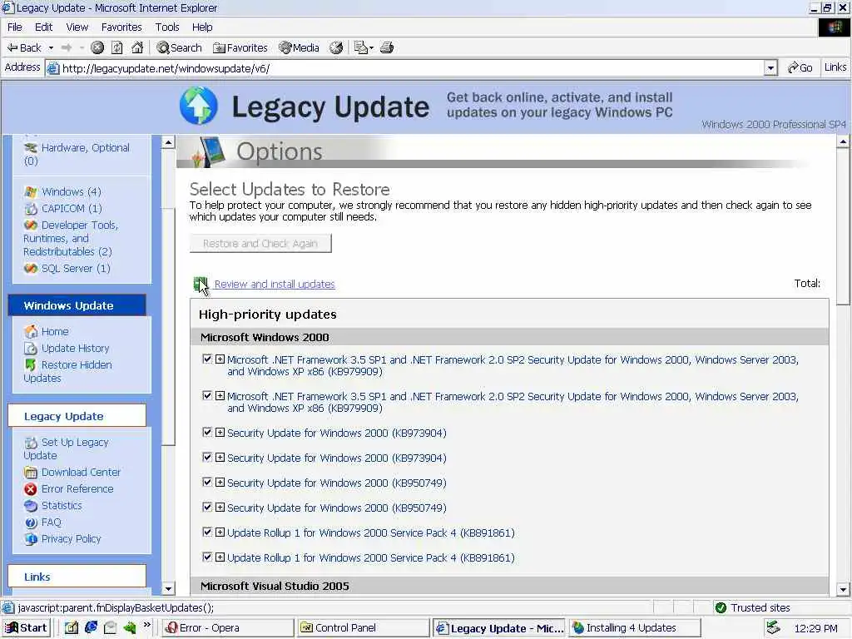Go to the browser Home page icon

[x=137, y=47]
